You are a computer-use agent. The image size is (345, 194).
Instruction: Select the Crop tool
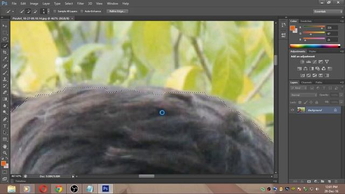(5, 52)
